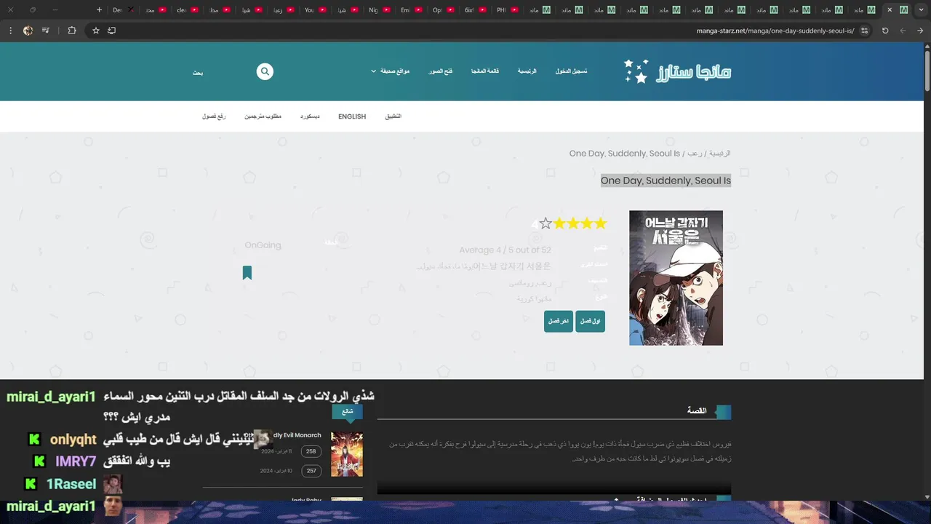Image resolution: width=931 pixels, height=524 pixels.
Task: Expand the مواقع صديقة dropdown
Action: 390,71
